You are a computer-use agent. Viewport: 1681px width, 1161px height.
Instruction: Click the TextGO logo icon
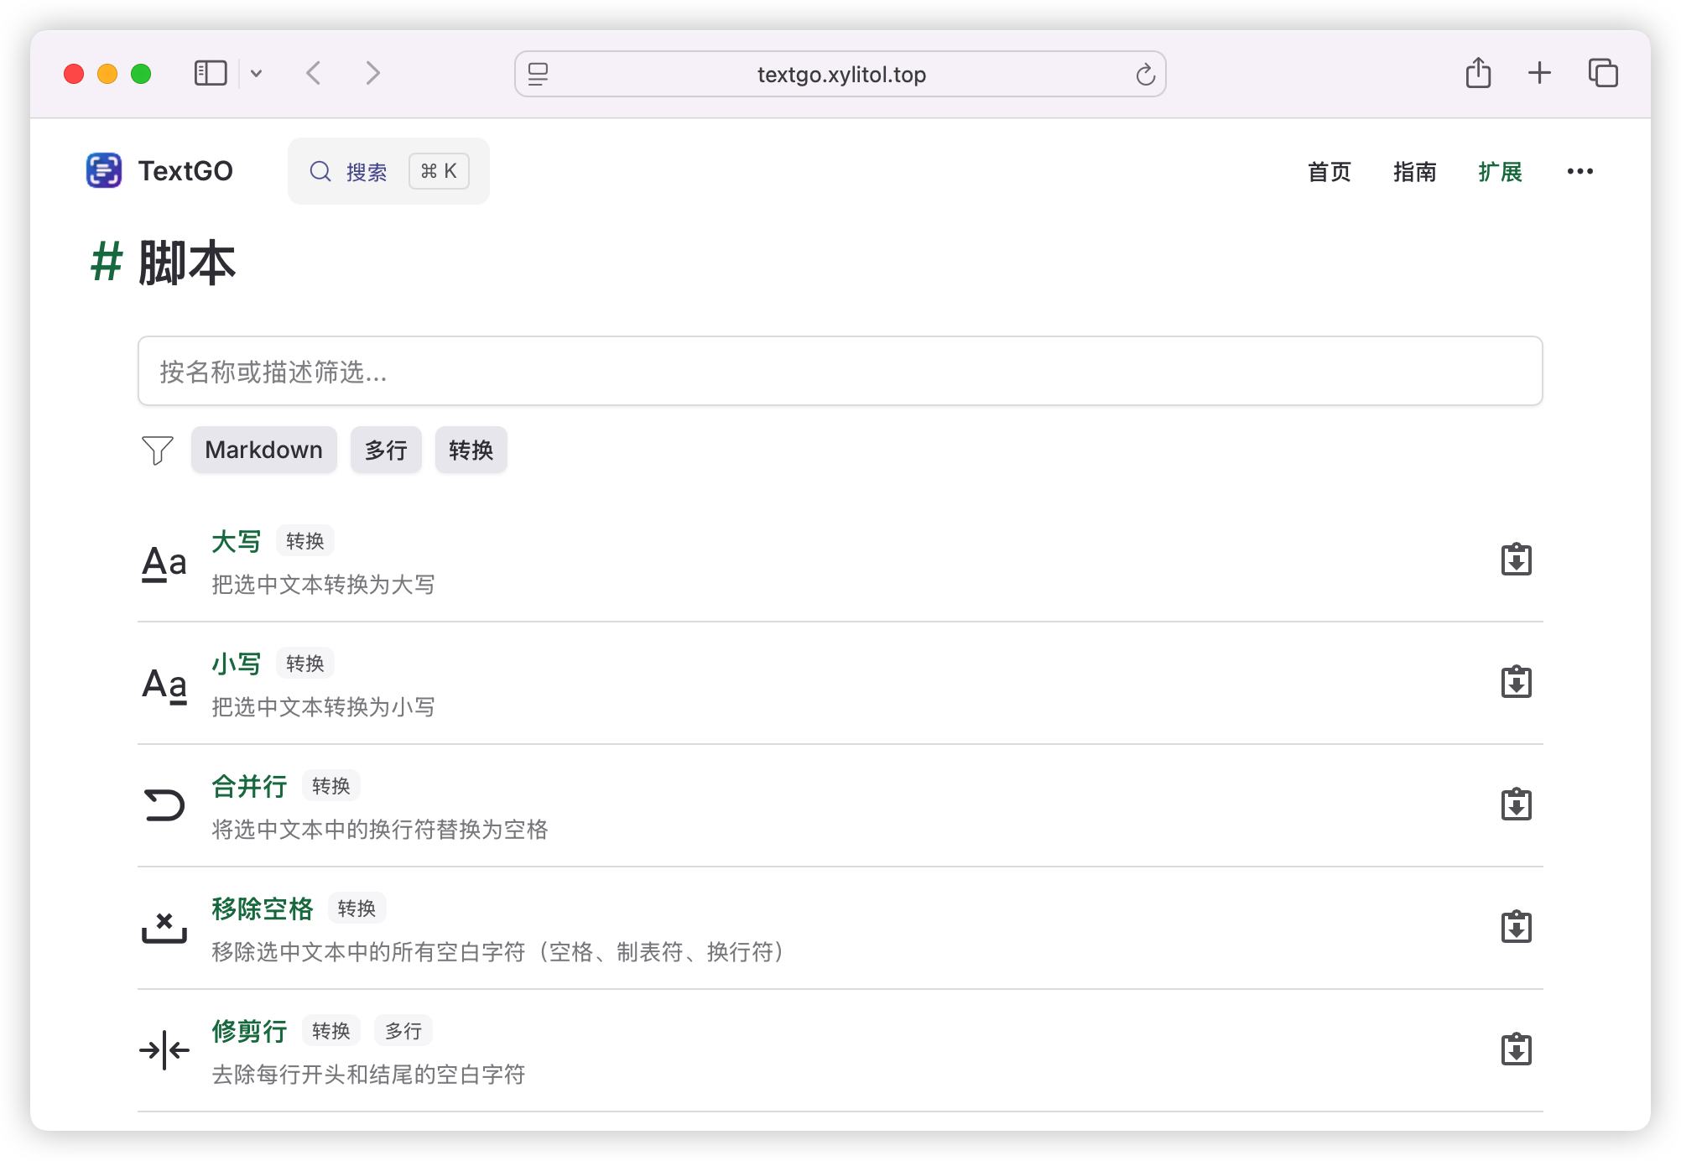pyautogui.click(x=104, y=170)
